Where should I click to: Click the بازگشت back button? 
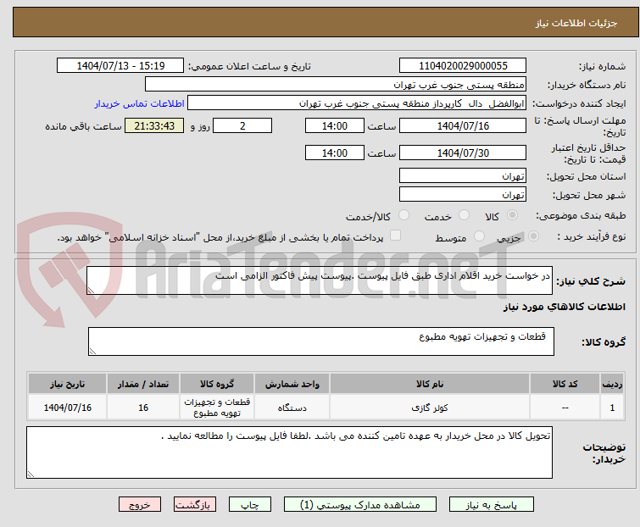coord(195,505)
